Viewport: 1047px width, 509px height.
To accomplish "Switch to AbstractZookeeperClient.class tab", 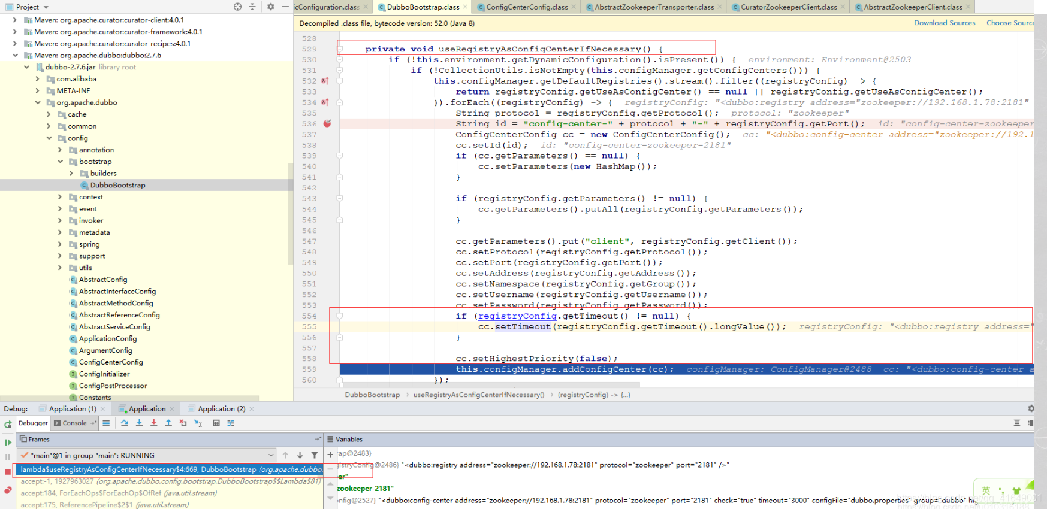I will (913, 7).
